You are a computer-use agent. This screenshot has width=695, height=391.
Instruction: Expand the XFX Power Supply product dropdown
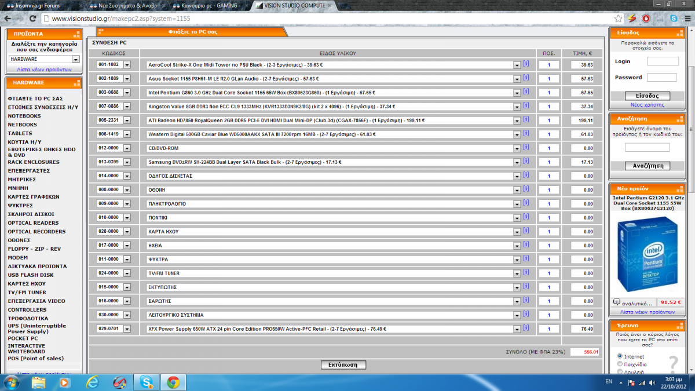517,329
